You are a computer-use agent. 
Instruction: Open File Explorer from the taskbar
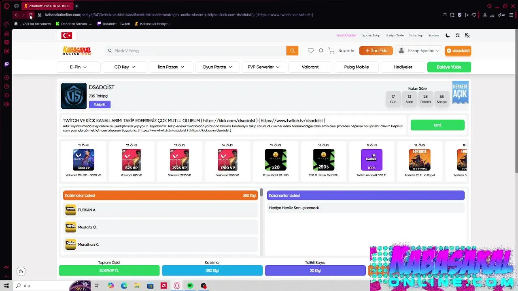(x=137, y=286)
